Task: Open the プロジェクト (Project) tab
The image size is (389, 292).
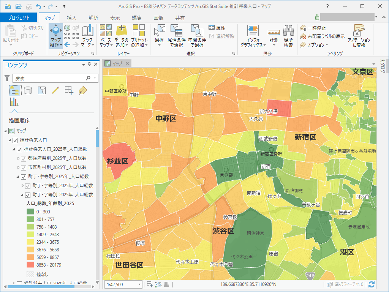Action: point(19,18)
